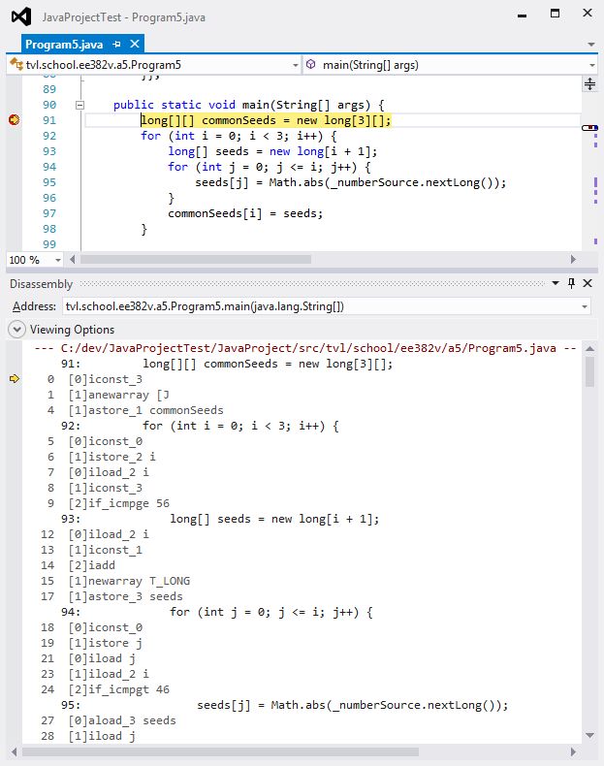This screenshot has height=766, width=604.
Task: Close the Disassembly panel
Action: (x=588, y=283)
